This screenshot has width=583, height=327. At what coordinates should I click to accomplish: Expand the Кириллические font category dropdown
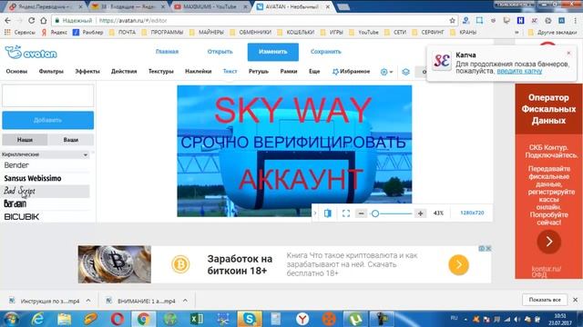tap(46, 154)
